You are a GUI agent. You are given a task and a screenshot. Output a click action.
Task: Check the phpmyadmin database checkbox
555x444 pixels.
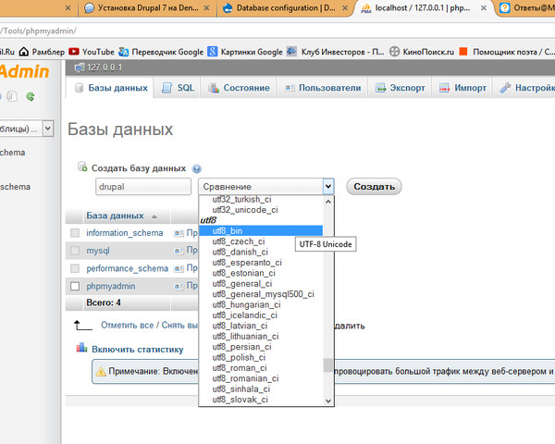coord(75,286)
